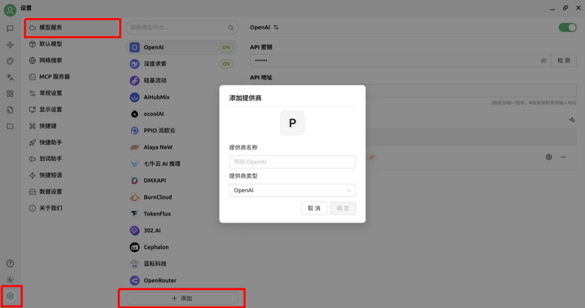Screen dimensions: 585x308
Task: Click the OpenAI provider settings sliders icon
Action: (x=276, y=27)
